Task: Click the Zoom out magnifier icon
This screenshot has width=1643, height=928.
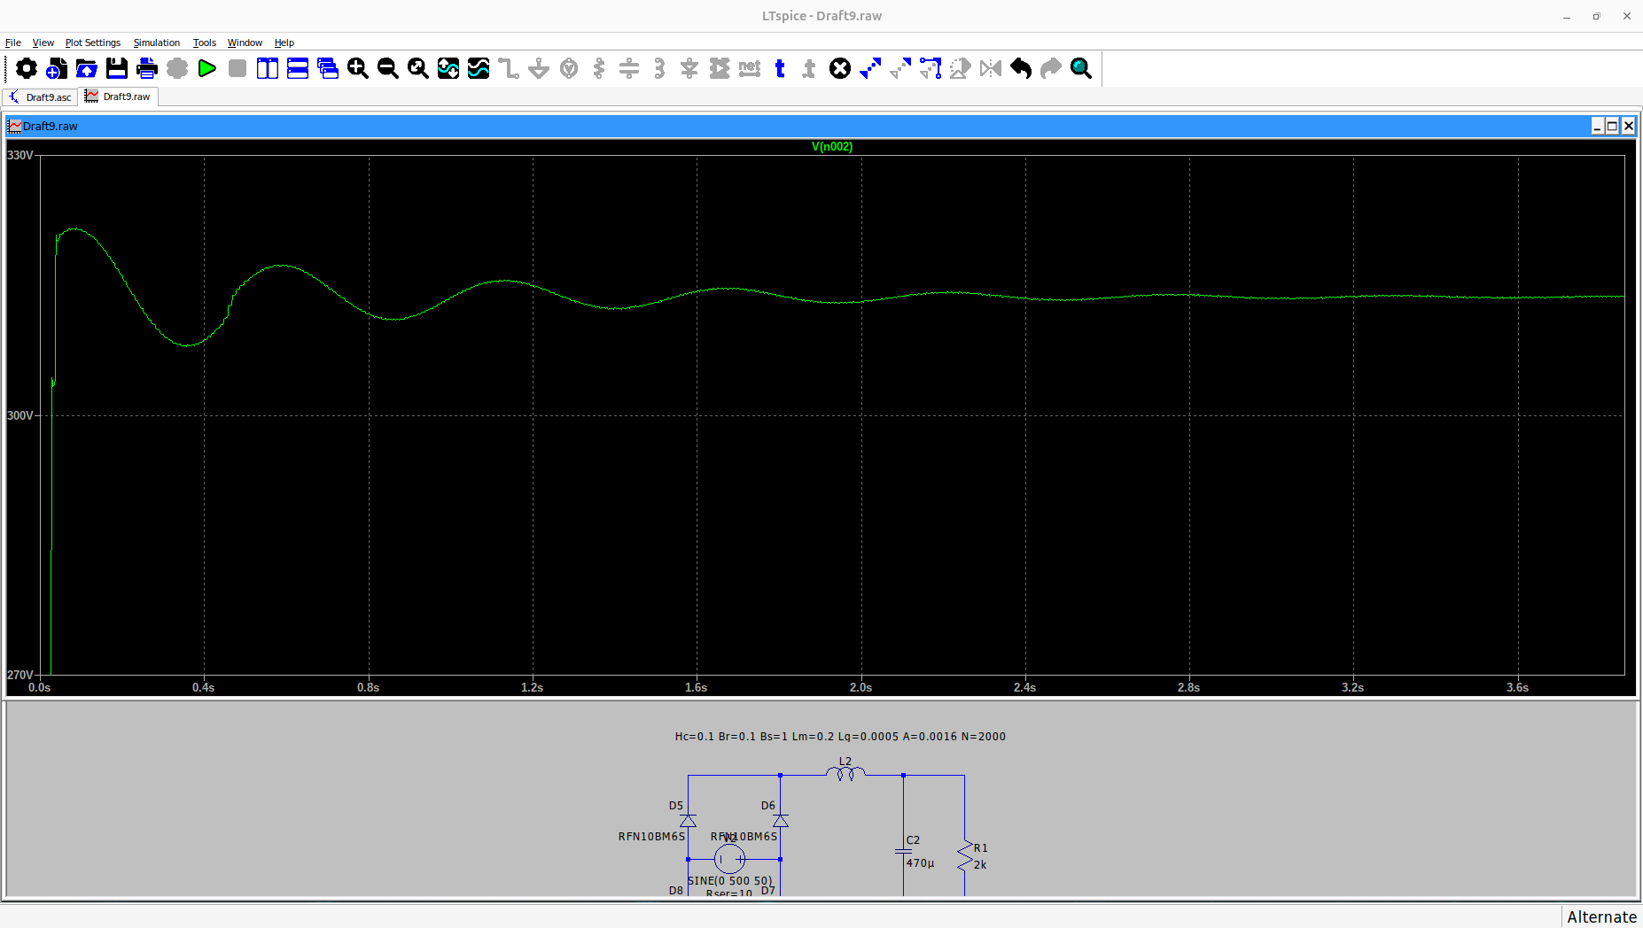Action: (388, 68)
